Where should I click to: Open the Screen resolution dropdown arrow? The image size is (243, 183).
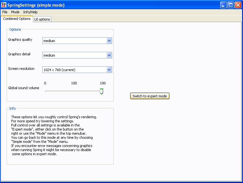point(109,70)
